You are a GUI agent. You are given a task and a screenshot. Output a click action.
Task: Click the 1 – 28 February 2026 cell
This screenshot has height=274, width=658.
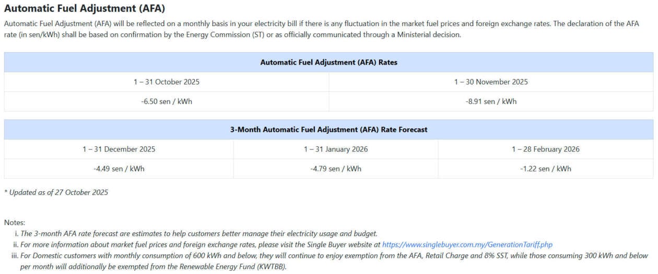click(x=545, y=149)
